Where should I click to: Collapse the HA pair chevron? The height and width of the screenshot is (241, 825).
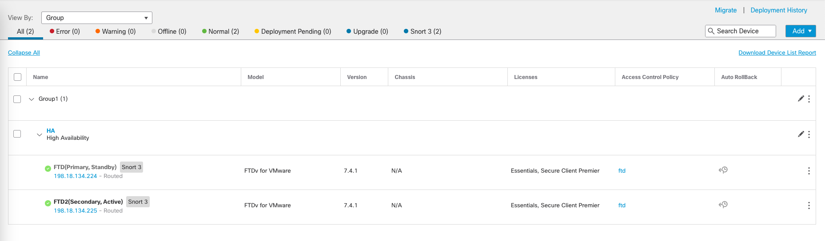click(40, 134)
